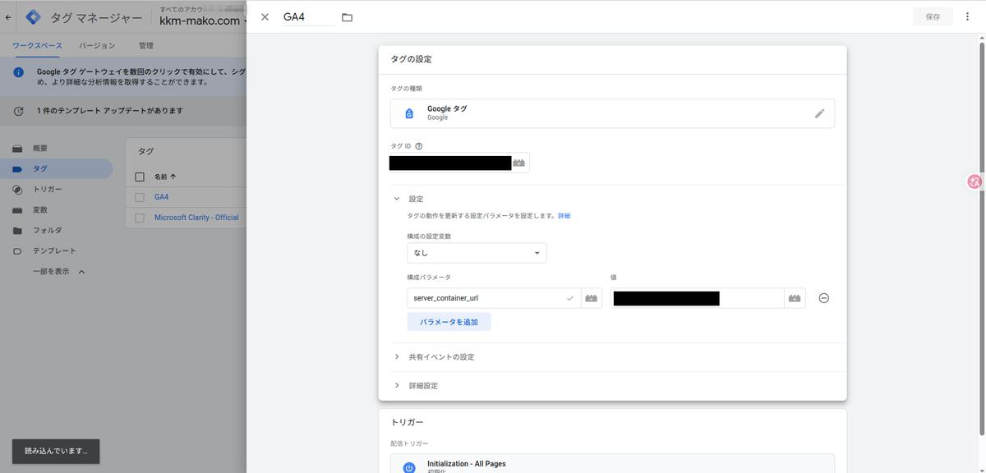Viewport: 986px width, 473px height.
Task: Open the three-dot more options menu
Action: click(967, 16)
